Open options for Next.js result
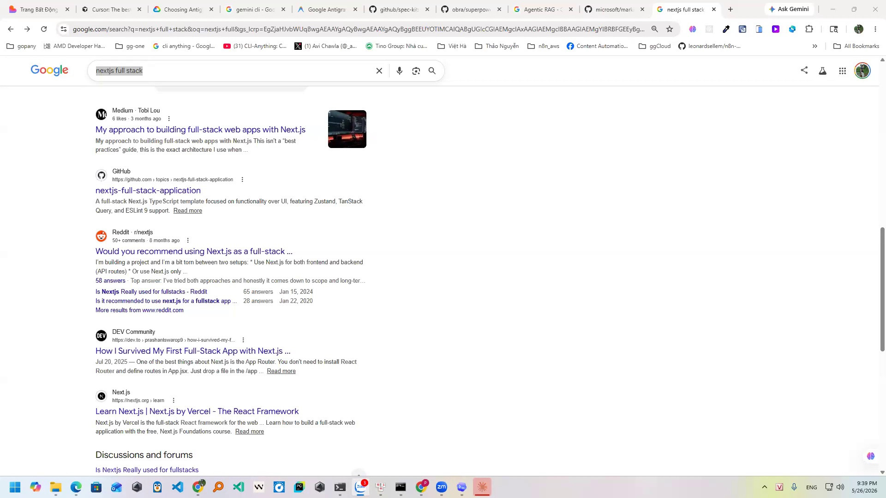The image size is (886, 498). pyautogui.click(x=174, y=401)
